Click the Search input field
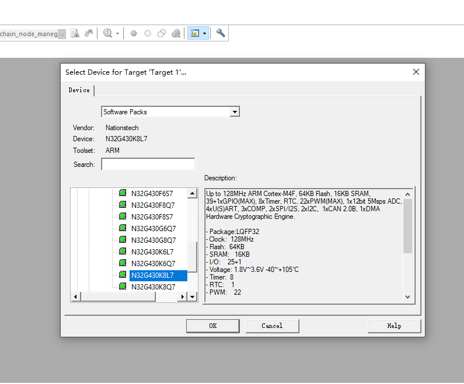Image resolution: width=464 pixels, height=384 pixels. coord(148,165)
